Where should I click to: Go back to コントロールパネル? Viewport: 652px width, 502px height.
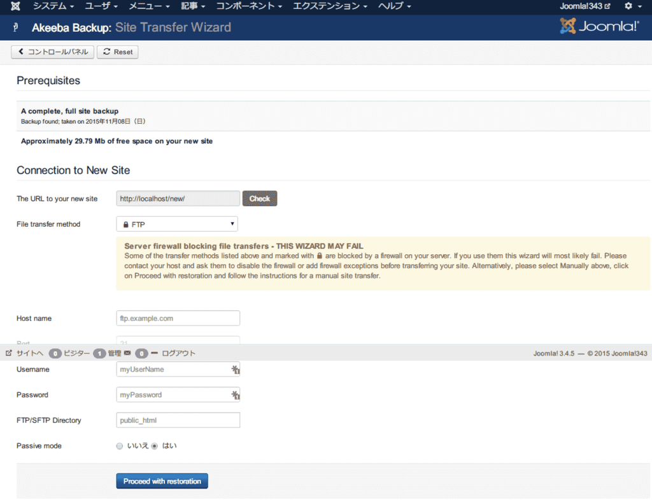click(x=52, y=52)
